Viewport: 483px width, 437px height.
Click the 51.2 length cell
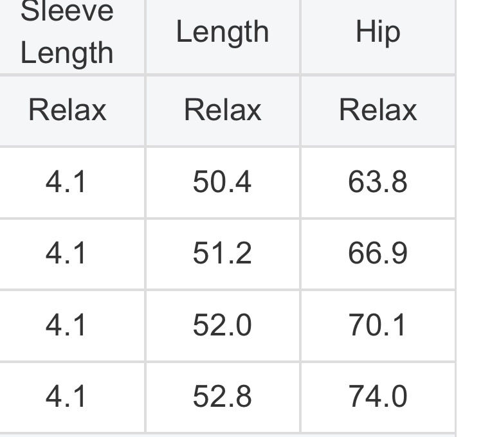pyautogui.click(x=222, y=254)
